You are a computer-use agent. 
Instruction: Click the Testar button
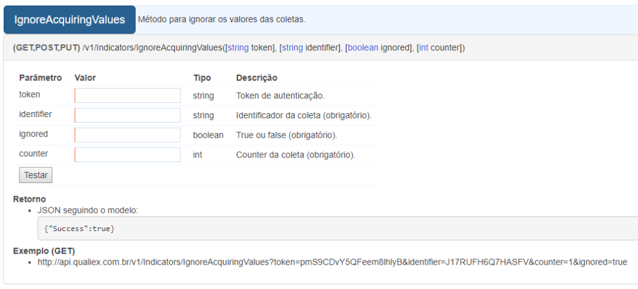point(36,175)
